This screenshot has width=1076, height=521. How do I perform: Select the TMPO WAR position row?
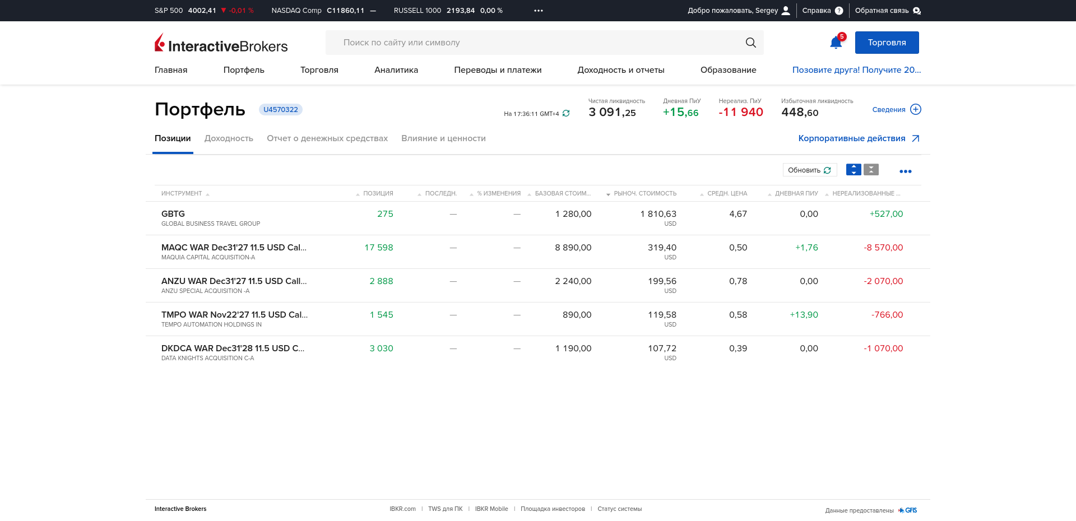[x=538, y=319]
